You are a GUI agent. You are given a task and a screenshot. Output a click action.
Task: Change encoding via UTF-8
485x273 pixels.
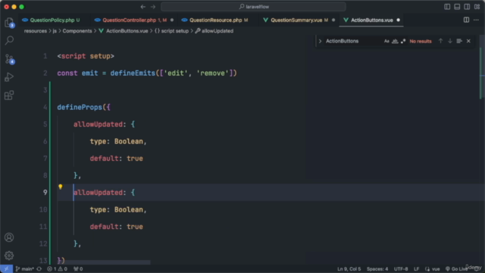click(x=401, y=268)
